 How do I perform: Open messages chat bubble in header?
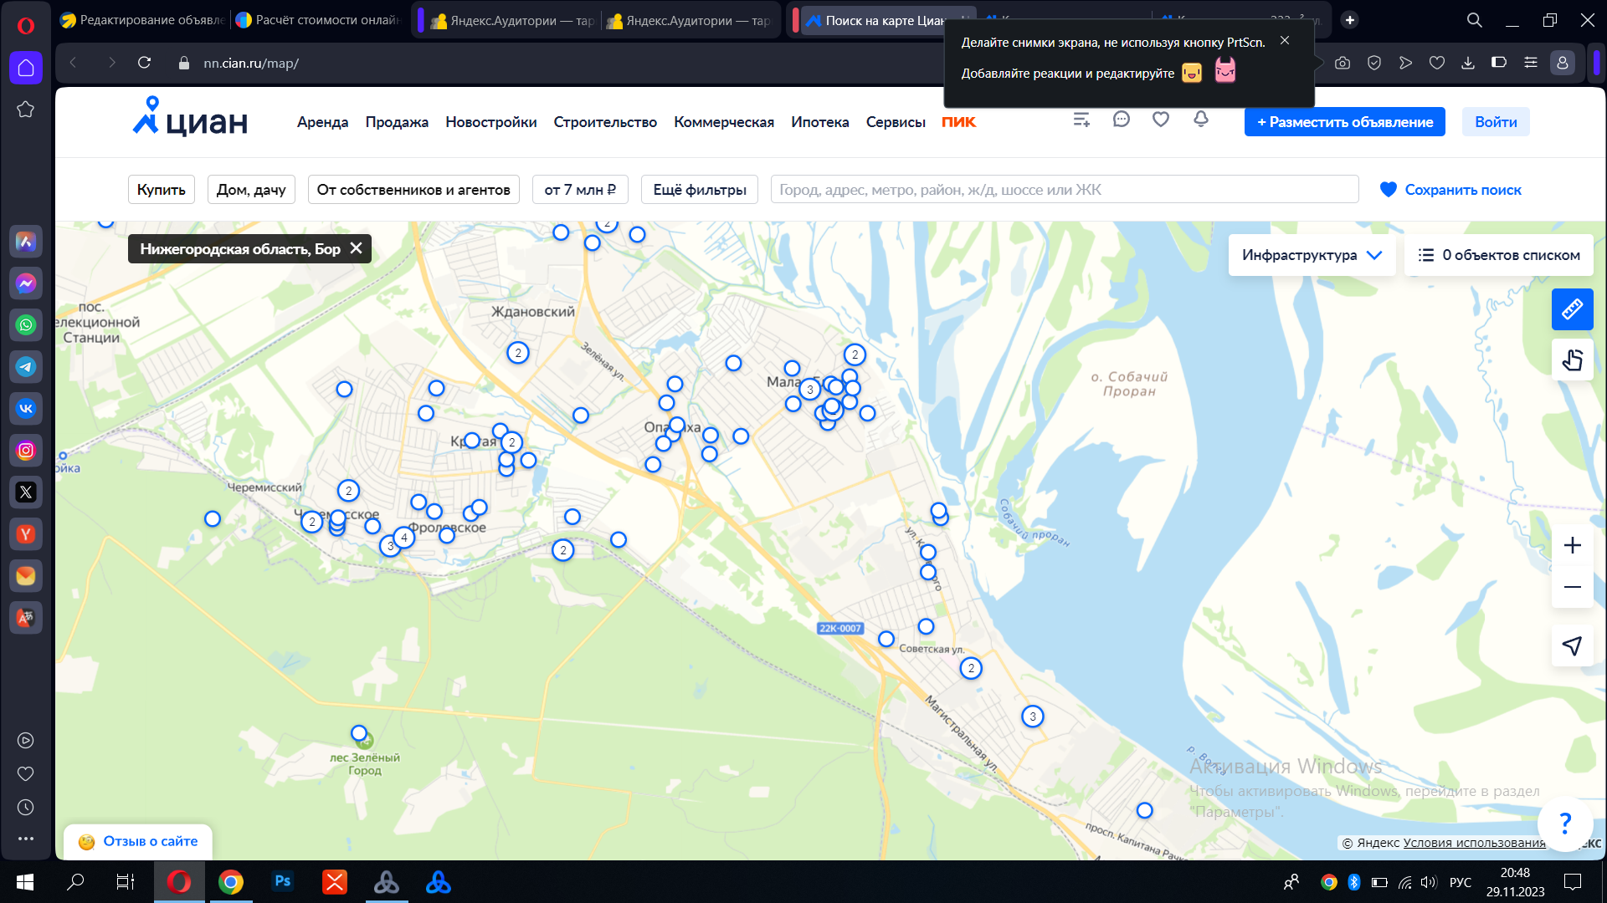1121,120
